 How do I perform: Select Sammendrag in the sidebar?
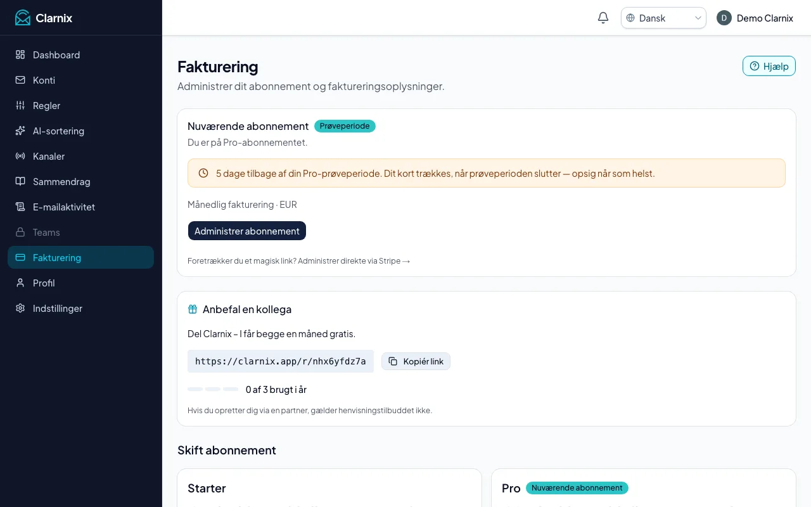coord(80,181)
